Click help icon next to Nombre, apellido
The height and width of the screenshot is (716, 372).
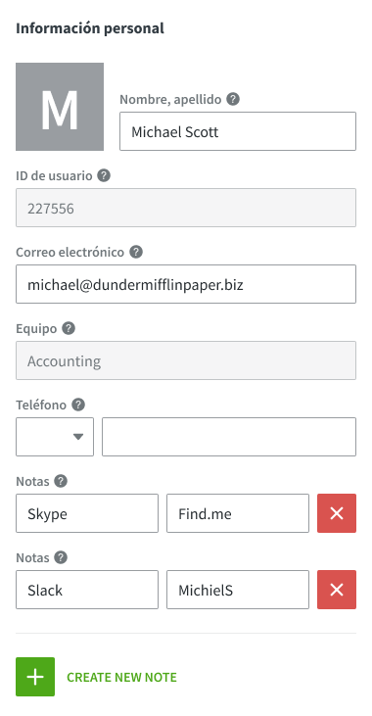233,99
